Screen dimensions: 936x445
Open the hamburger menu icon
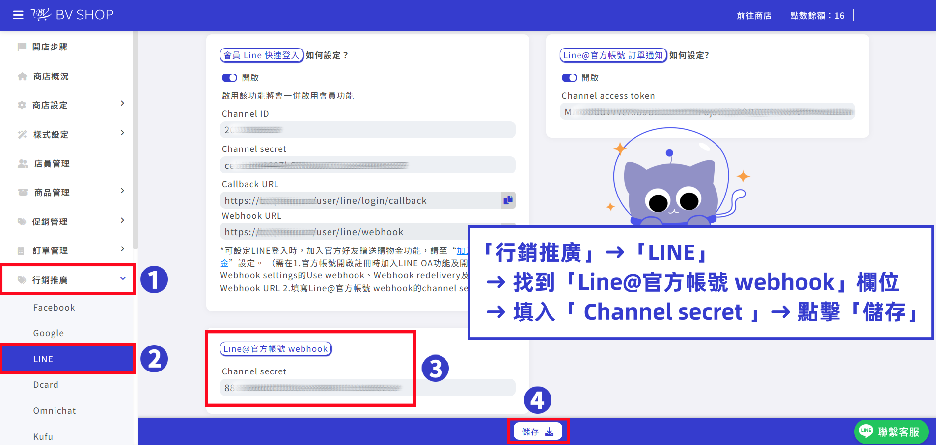(18, 15)
